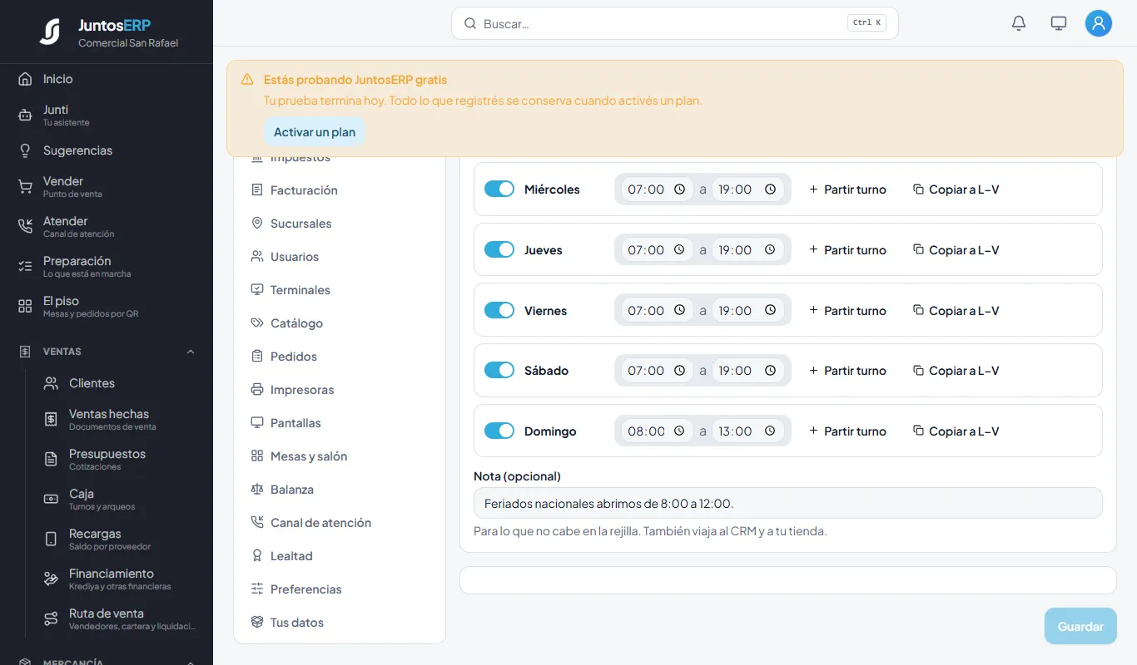Disable the Sábado schedule toggle

pyautogui.click(x=499, y=371)
